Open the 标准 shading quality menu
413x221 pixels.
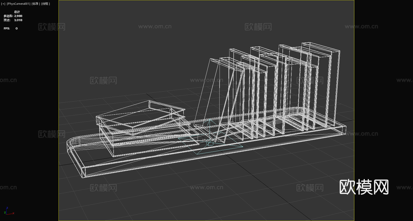[36, 4]
